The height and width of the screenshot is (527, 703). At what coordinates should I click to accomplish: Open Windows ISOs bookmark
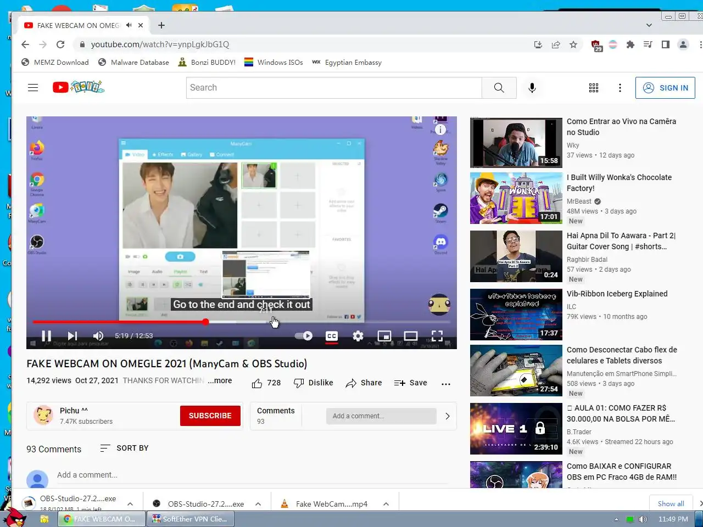point(274,63)
